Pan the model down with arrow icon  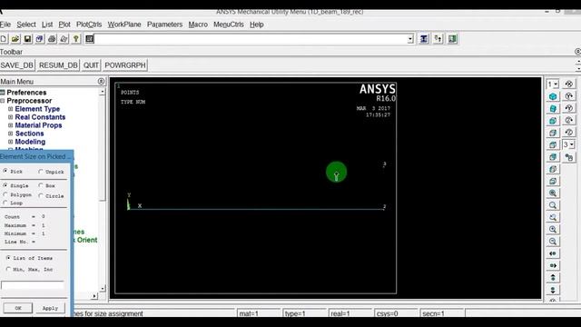pos(553,290)
